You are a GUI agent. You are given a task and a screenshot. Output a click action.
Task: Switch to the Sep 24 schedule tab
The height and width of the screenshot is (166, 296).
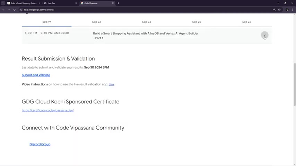(147, 22)
